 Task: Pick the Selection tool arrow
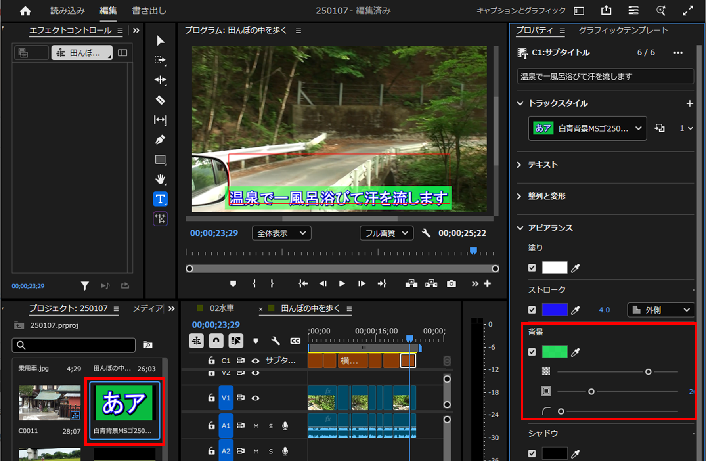[x=160, y=40]
